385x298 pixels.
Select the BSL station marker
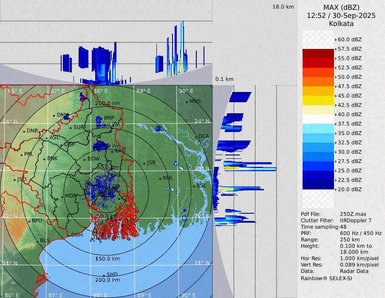(x=193, y=186)
